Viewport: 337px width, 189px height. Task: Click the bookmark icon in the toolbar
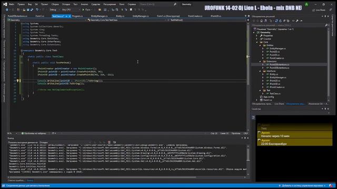click(131, 10)
